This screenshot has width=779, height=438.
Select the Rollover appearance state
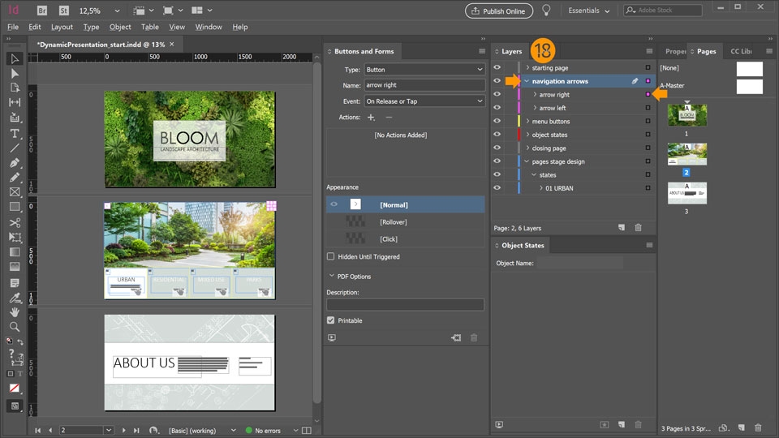pos(406,222)
